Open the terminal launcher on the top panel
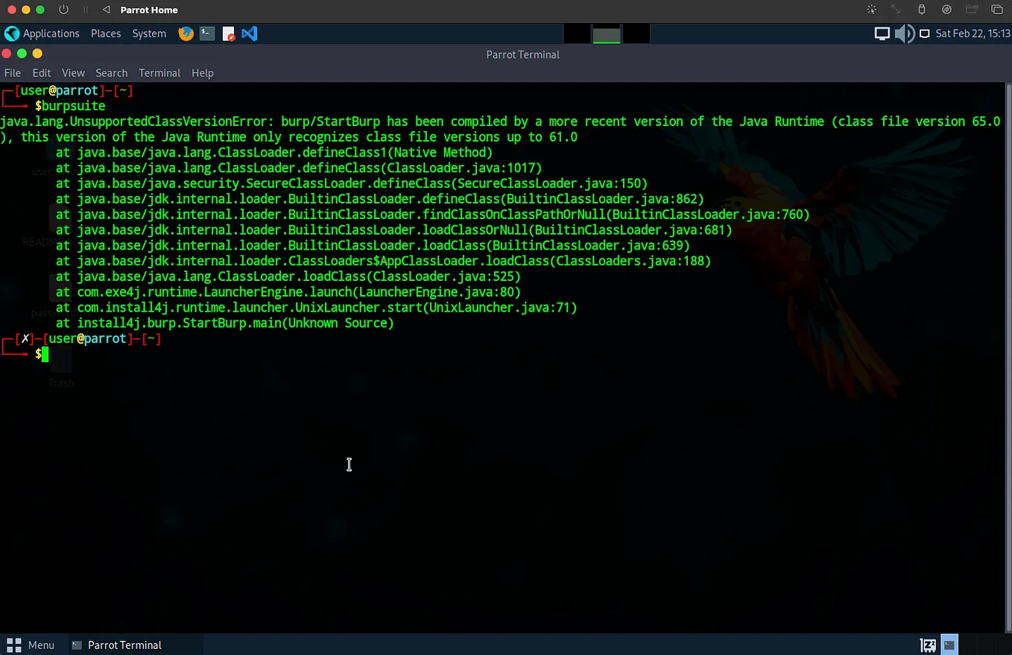The height and width of the screenshot is (655, 1012). 206,34
